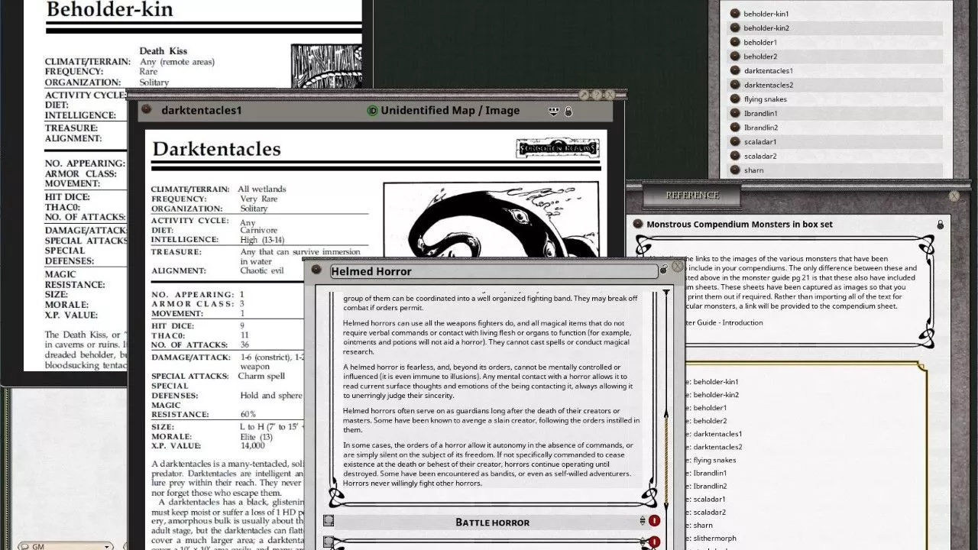Open Ibrandlin2 link icon in top list

point(735,128)
